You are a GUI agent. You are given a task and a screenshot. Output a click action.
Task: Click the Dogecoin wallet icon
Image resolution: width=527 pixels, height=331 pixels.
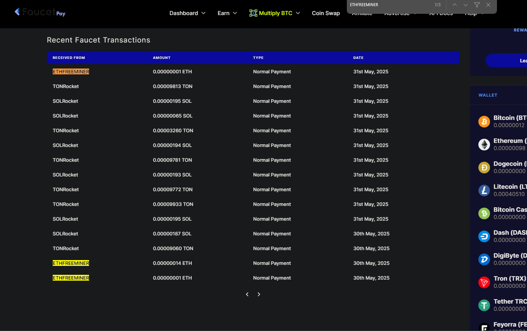tap(484, 167)
